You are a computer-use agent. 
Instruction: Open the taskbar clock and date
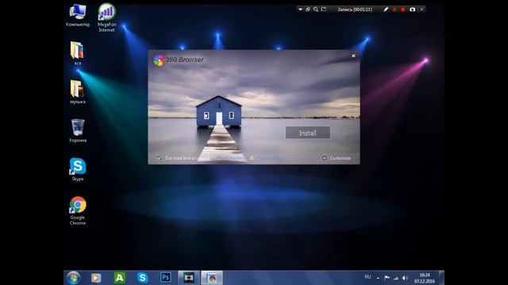coord(425,278)
